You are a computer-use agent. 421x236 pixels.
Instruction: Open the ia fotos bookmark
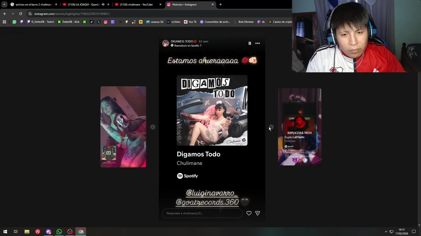(x=174, y=22)
